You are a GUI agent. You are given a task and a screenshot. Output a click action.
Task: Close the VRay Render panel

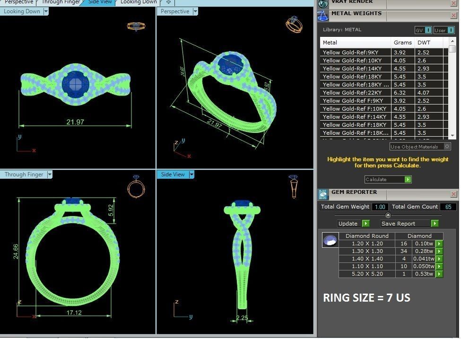(453, 3)
